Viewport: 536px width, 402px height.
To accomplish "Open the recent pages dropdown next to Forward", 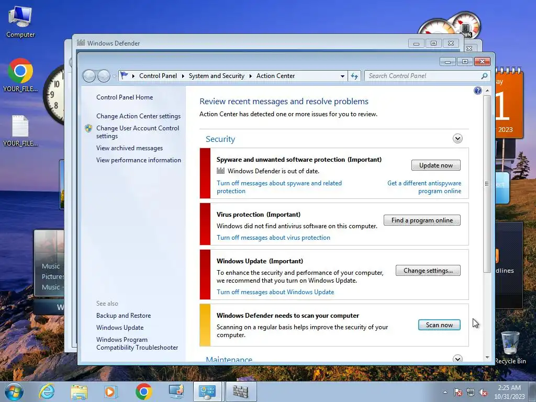I will [x=114, y=76].
